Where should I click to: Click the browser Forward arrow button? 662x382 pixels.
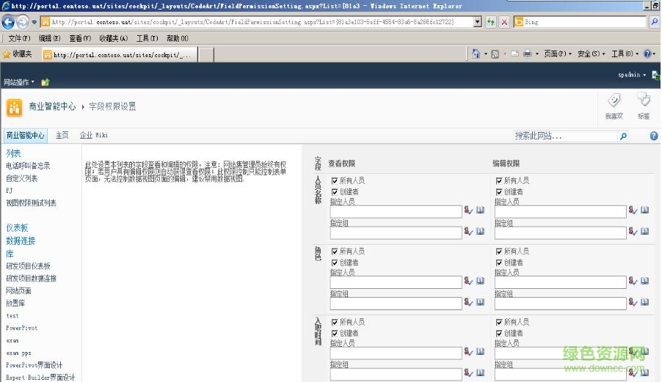[23, 22]
